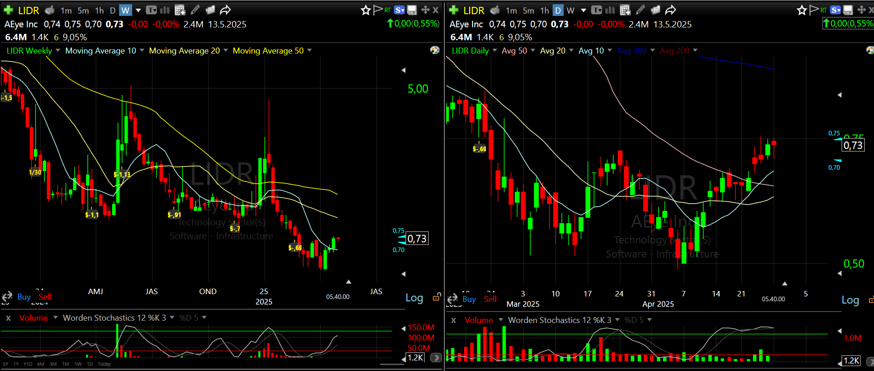Switch the left chart to the 1h timeframe

tap(99, 10)
